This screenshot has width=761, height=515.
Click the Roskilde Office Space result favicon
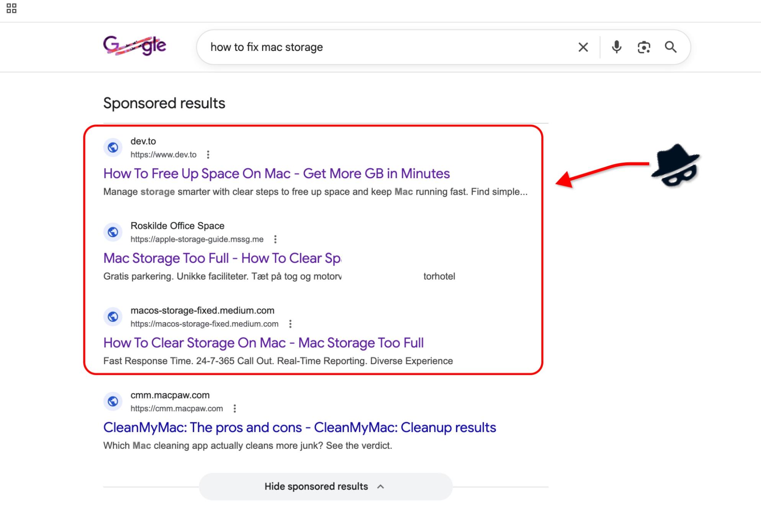(x=113, y=232)
